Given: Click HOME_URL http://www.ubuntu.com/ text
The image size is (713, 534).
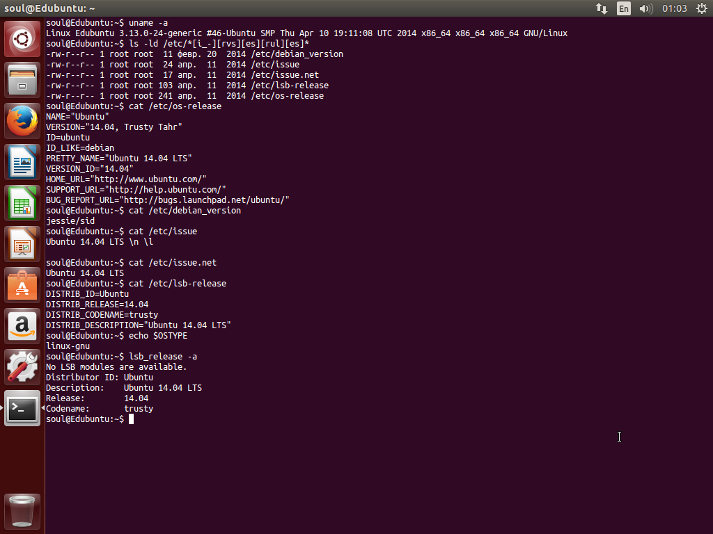Looking at the screenshot, I should point(126,179).
